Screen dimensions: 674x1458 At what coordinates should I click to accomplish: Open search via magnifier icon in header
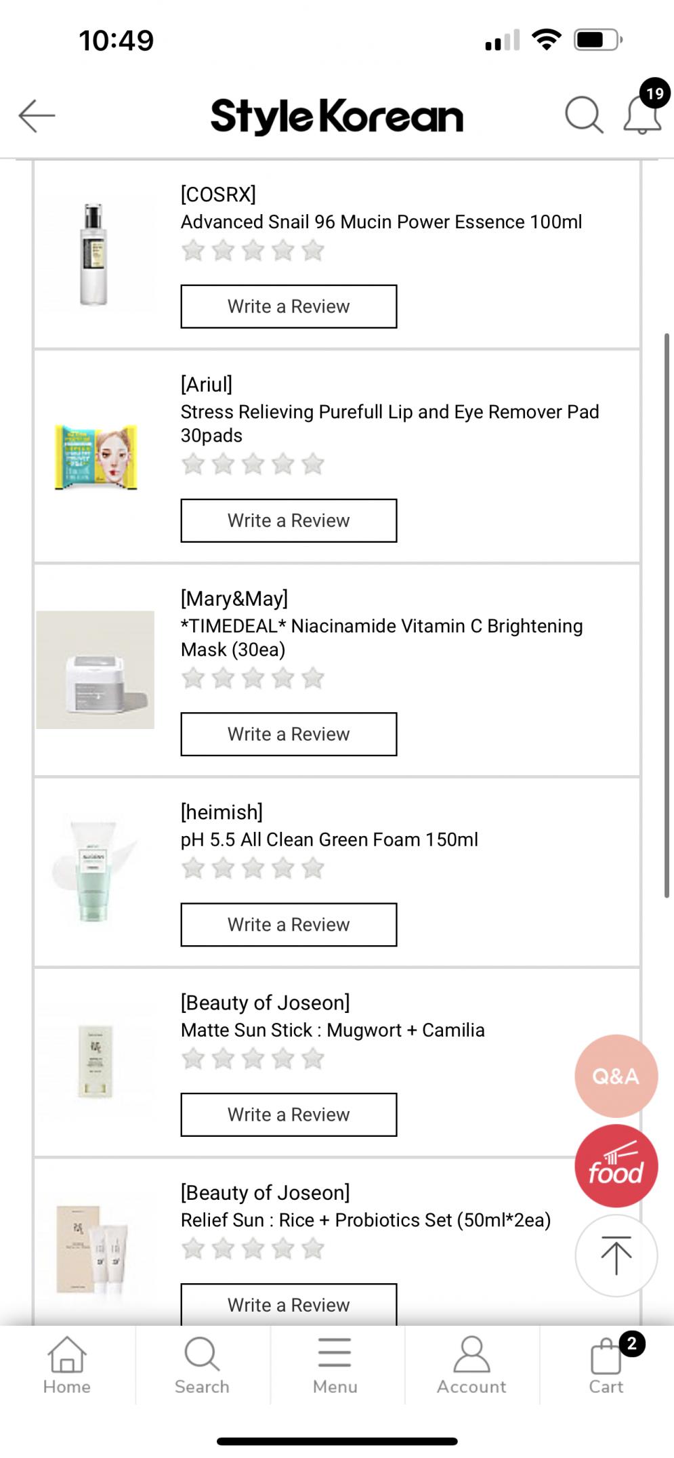(x=583, y=114)
